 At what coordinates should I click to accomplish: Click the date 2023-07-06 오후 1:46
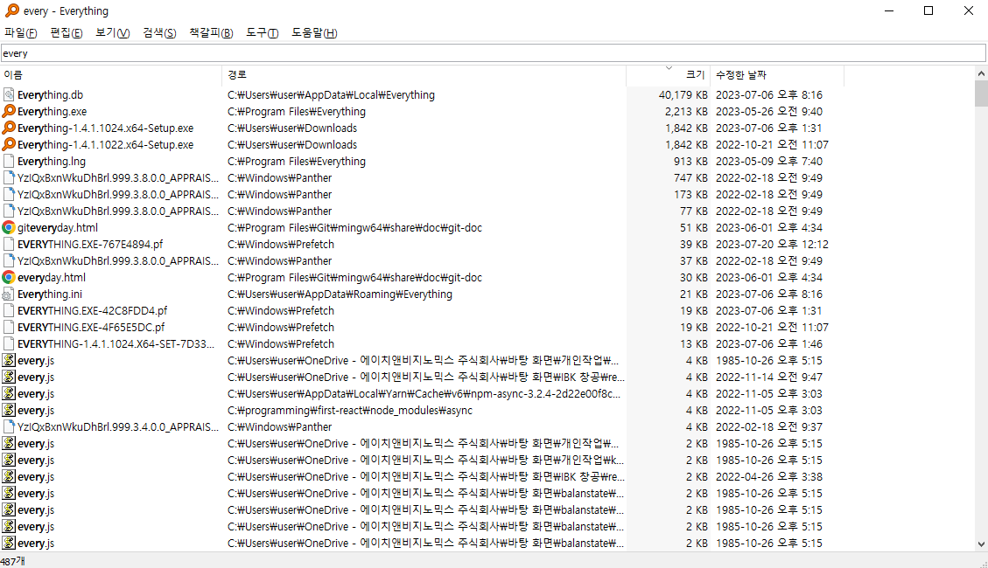pyautogui.click(x=768, y=344)
